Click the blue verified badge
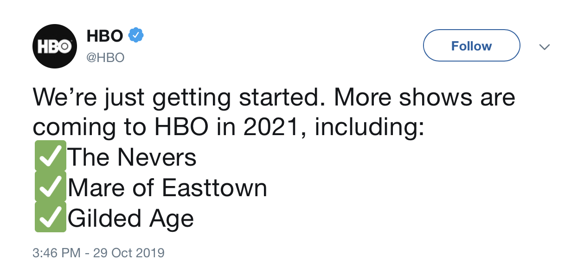The image size is (584, 273). [x=136, y=35]
